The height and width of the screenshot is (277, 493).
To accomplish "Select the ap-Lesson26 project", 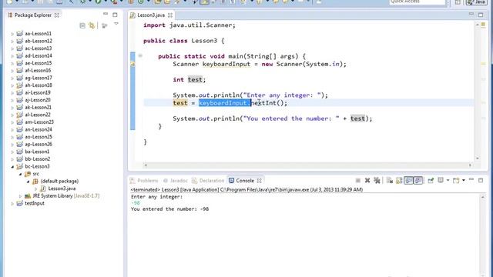I will [39, 145].
